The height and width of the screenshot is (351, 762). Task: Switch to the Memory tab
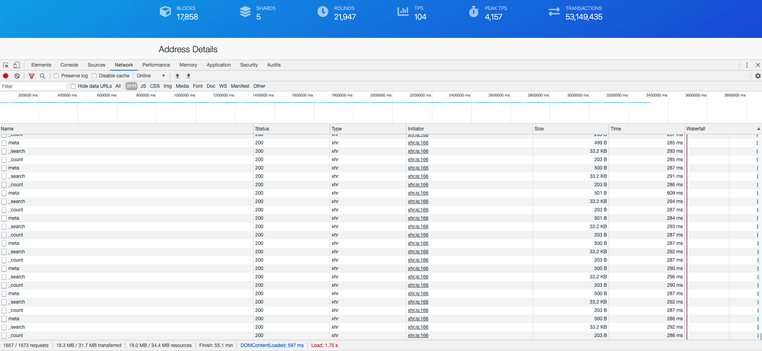[188, 65]
